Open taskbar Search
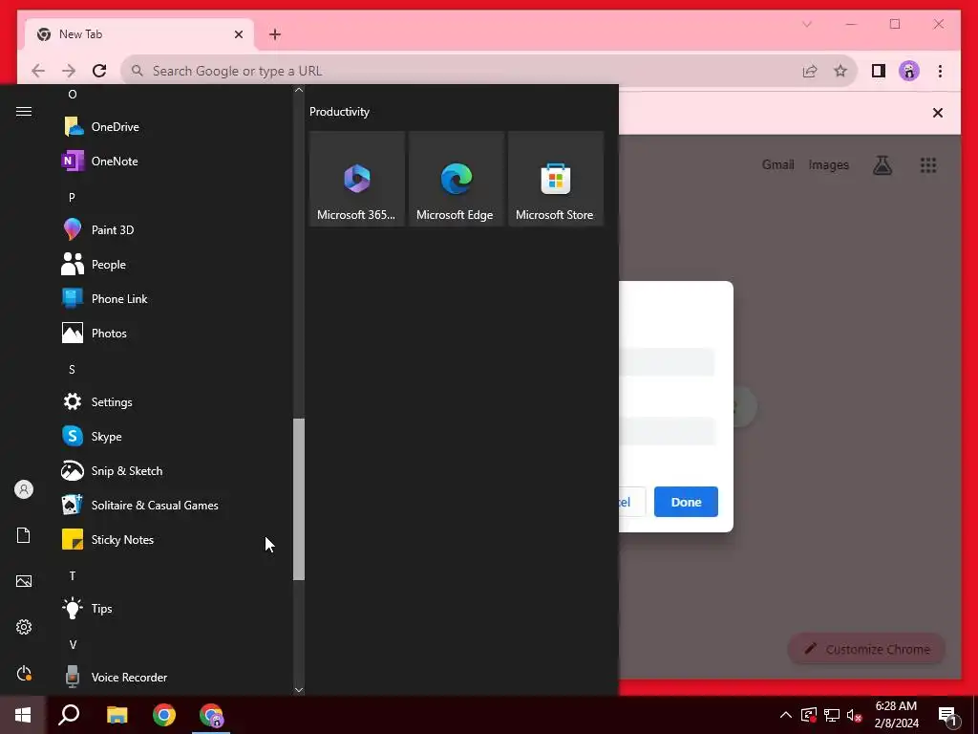The height and width of the screenshot is (734, 978). (x=69, y=715)
